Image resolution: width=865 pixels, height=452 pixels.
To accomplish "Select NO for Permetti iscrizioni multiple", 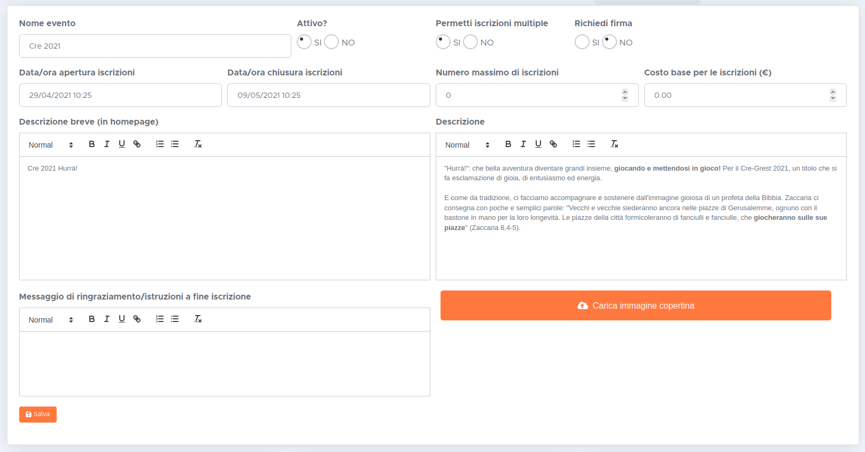I will [x=470, y=42].
